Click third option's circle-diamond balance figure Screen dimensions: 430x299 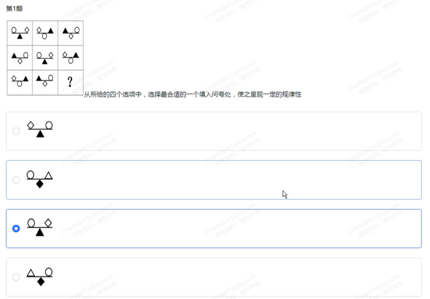(x=40, y=227)
